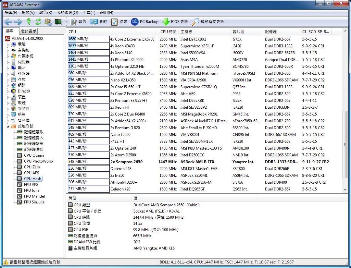The width and height of the screenshot is (351, 268).
Task: Open PC Backup from toolbar
Action: click(x=144, y=22)
